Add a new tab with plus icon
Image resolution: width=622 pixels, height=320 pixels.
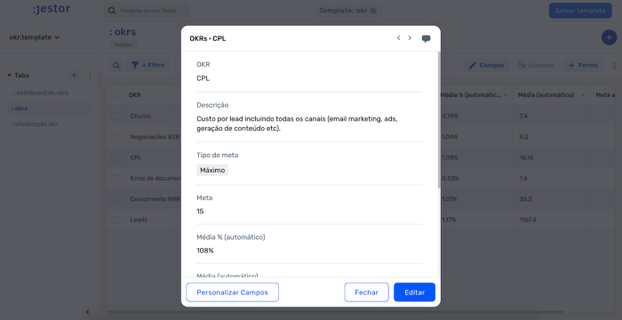74,76
